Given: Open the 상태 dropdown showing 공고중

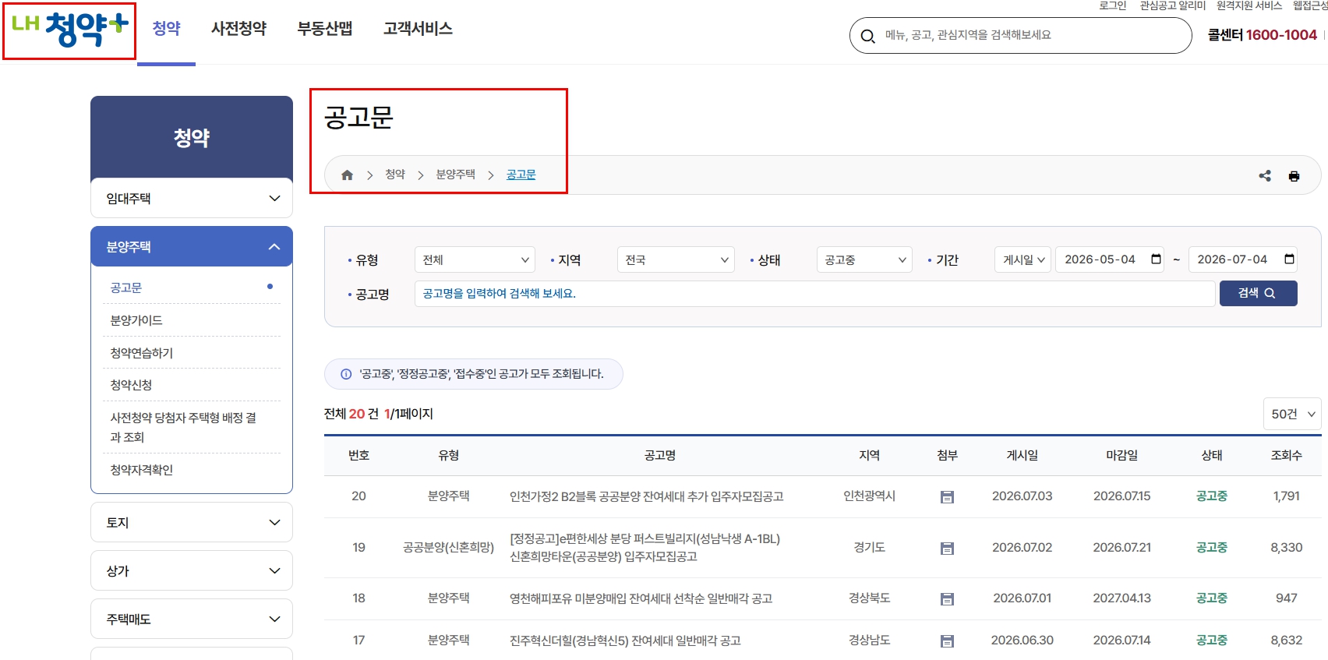Looking at the screenshot, I should (864, 259).
